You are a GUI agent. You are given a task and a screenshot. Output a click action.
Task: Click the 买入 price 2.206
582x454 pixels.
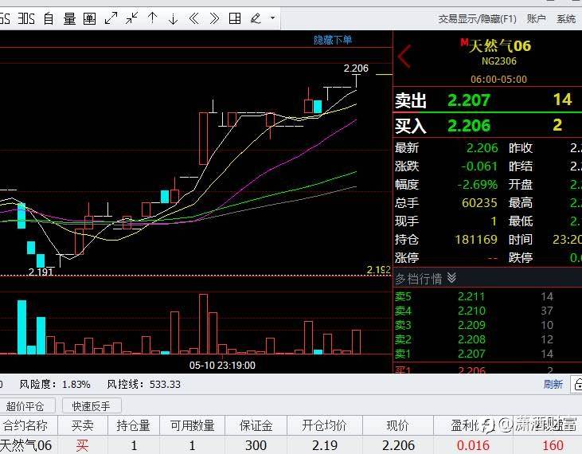[x=469, y=126]
